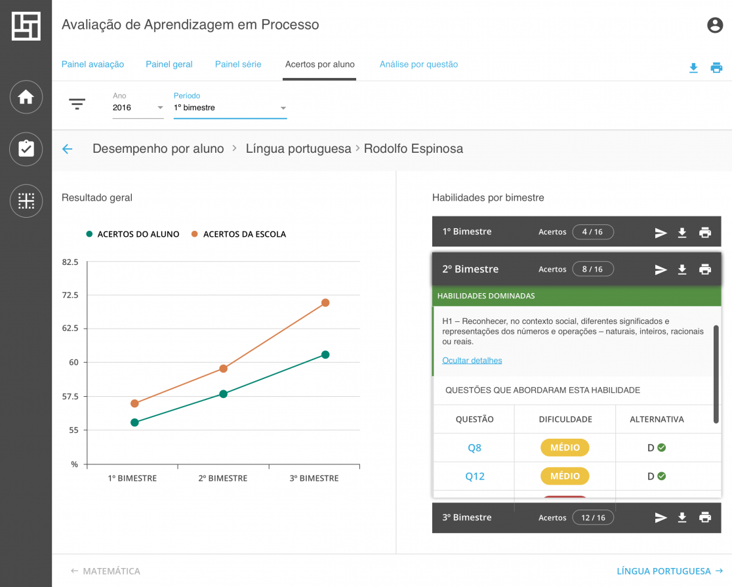Toggle the Acertos do Aluno legend series
Screen dimensions: 732x587
132,234
